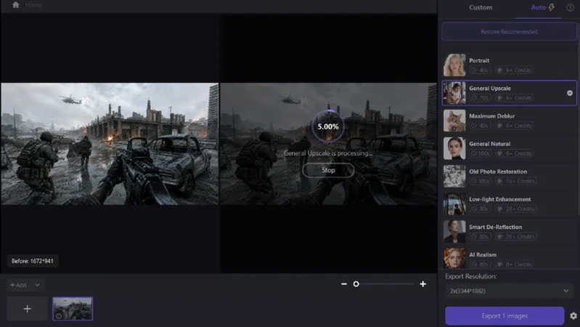Screen dimensions: 580x327
Task: Add image with large plus tile
Action: 28,309
